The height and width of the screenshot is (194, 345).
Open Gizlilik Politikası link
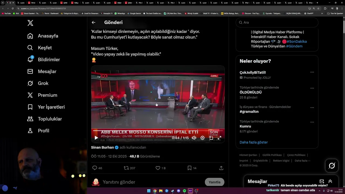(x=272, y=155)
